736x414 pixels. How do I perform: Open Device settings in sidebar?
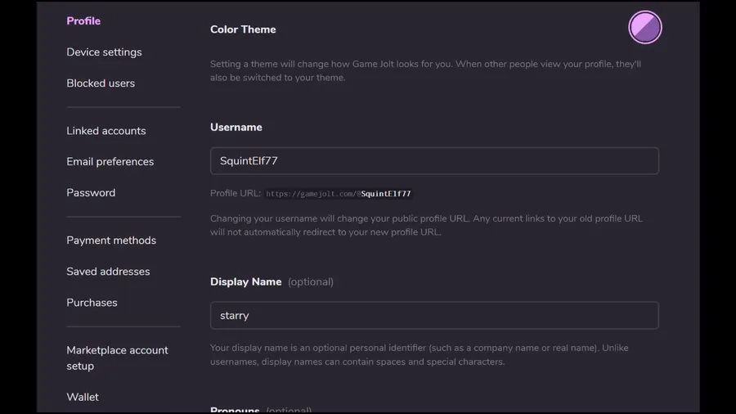104,52
